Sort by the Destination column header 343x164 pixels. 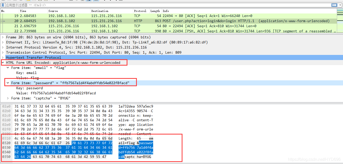click(112, 11)
